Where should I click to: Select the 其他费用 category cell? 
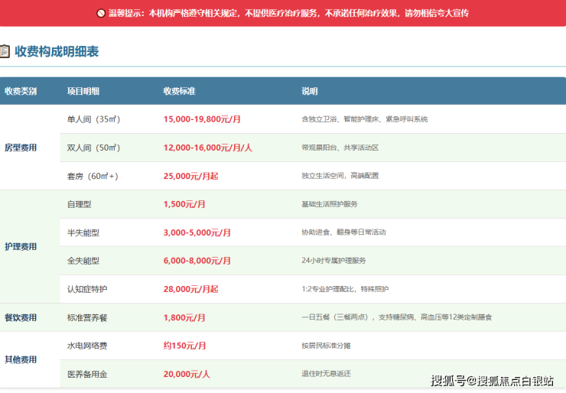pyautogui.click(x=20, y=359)
